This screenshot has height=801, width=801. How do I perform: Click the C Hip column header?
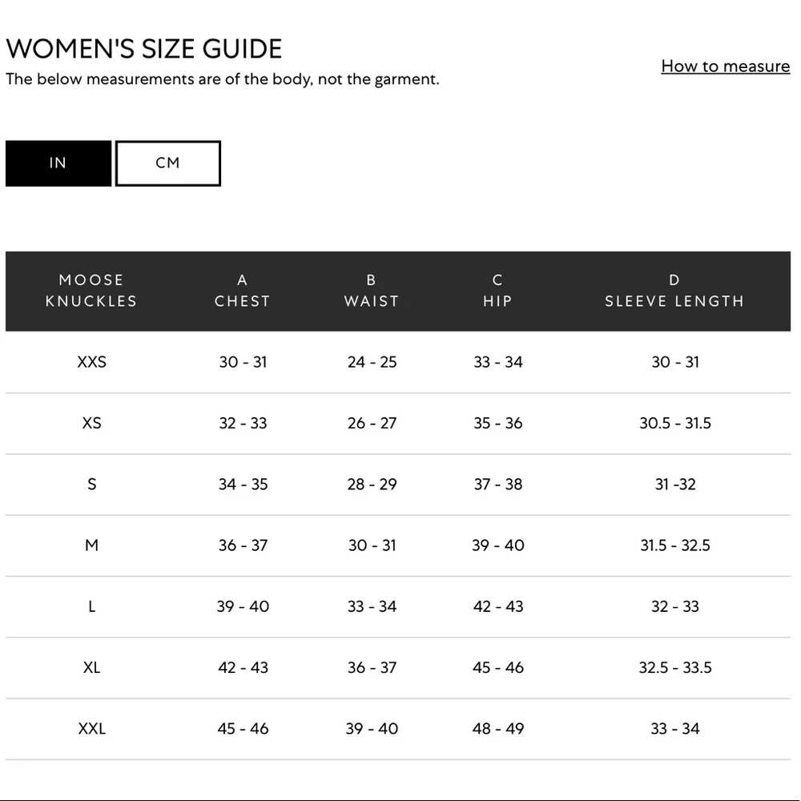click(497, 291)
